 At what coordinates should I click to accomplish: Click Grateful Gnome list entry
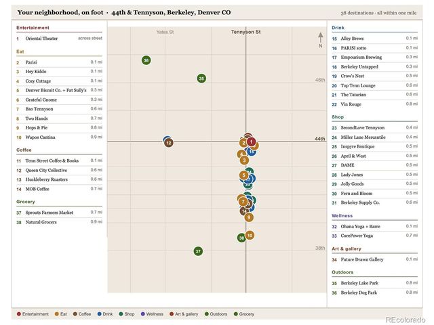(x=59, y=100)
